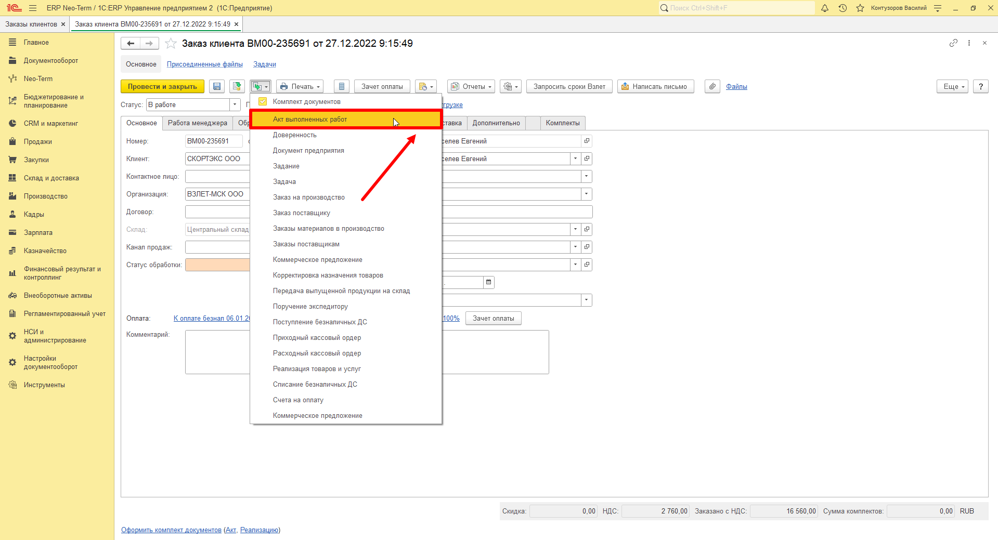Click the document movements list icon

[x=342, y=87]
